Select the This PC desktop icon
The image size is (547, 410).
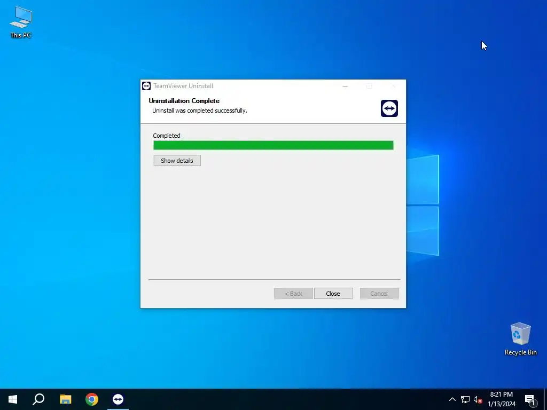(21, 22)
